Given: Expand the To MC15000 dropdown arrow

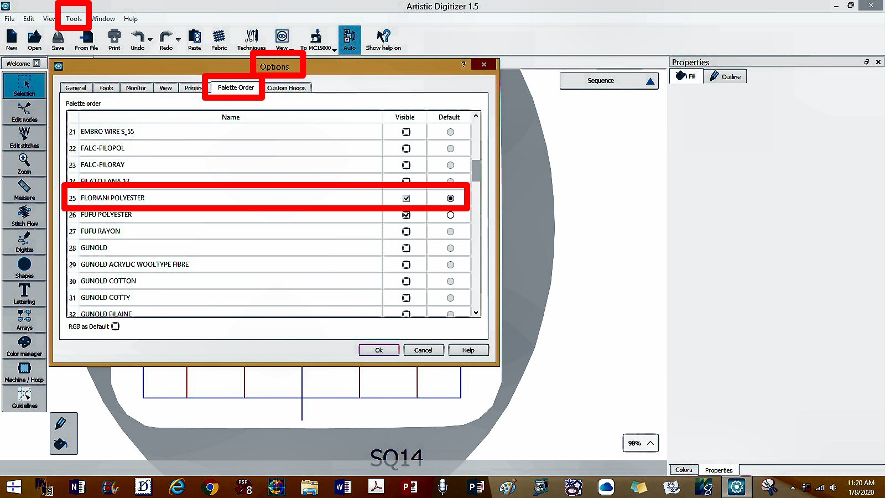Looking at the screenshot, I should (334, 50).
